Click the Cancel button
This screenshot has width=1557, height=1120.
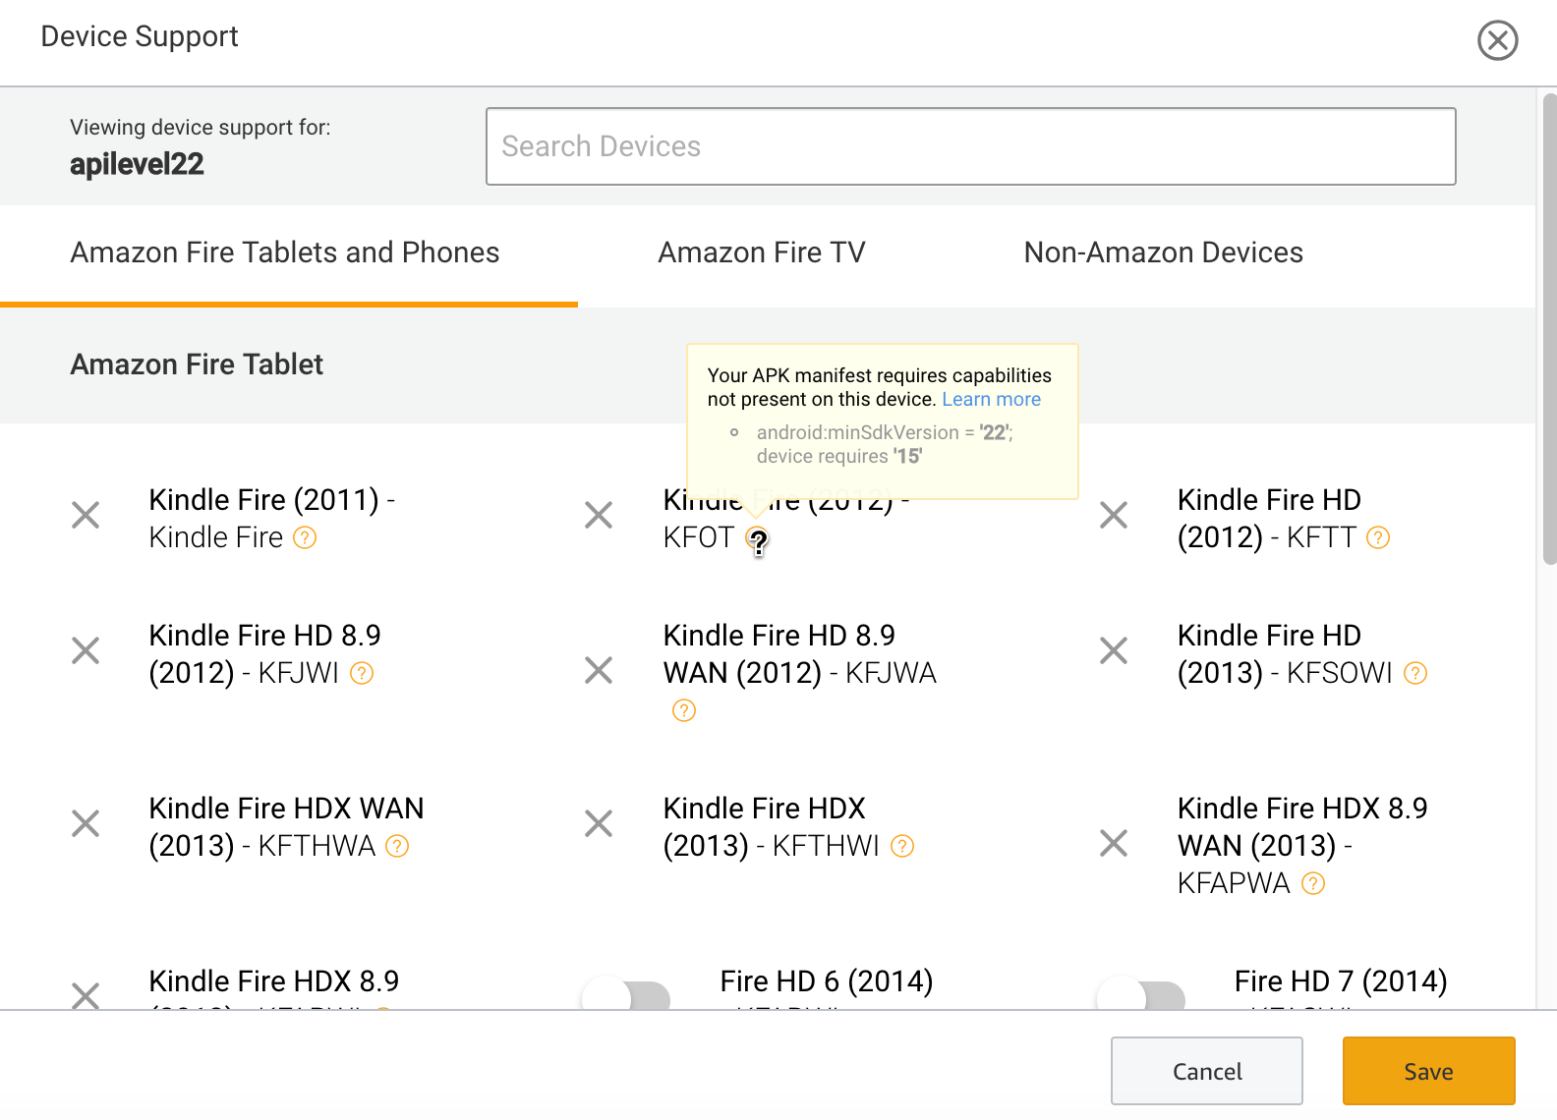[x=1206, y=1071]
